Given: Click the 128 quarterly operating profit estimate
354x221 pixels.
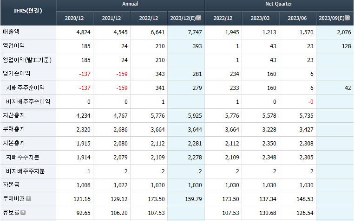Looking at the screenshot, I should (346, 46).
